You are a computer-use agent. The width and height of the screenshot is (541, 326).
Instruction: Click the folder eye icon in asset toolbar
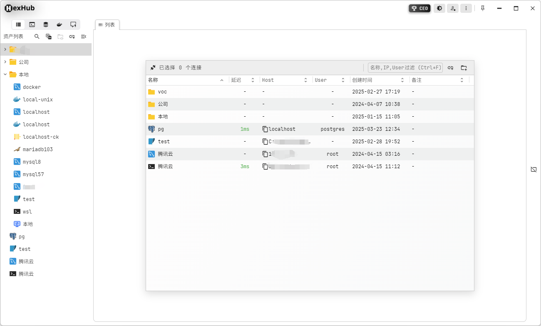pyautogui.click(x=60, y=37)
